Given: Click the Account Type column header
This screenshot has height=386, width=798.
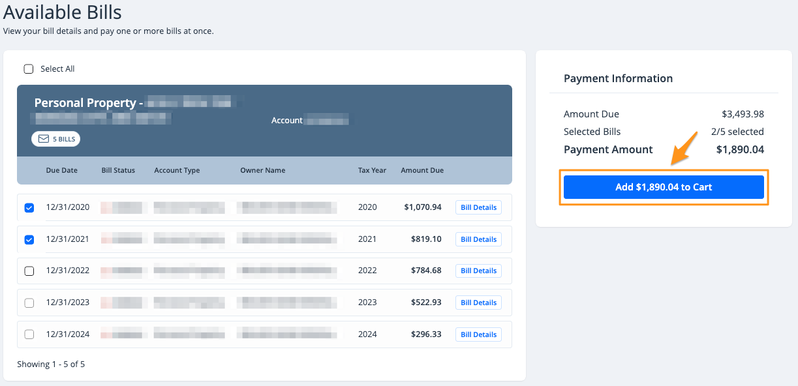Looking at the screenshot, I should [x=177, y=170].
